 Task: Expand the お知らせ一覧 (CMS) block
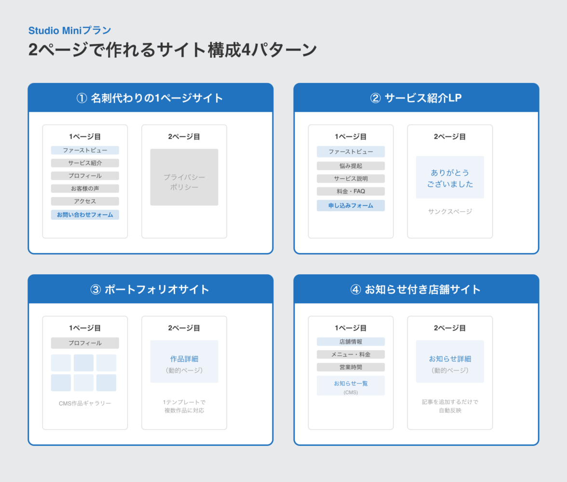(x=351, y=386)
